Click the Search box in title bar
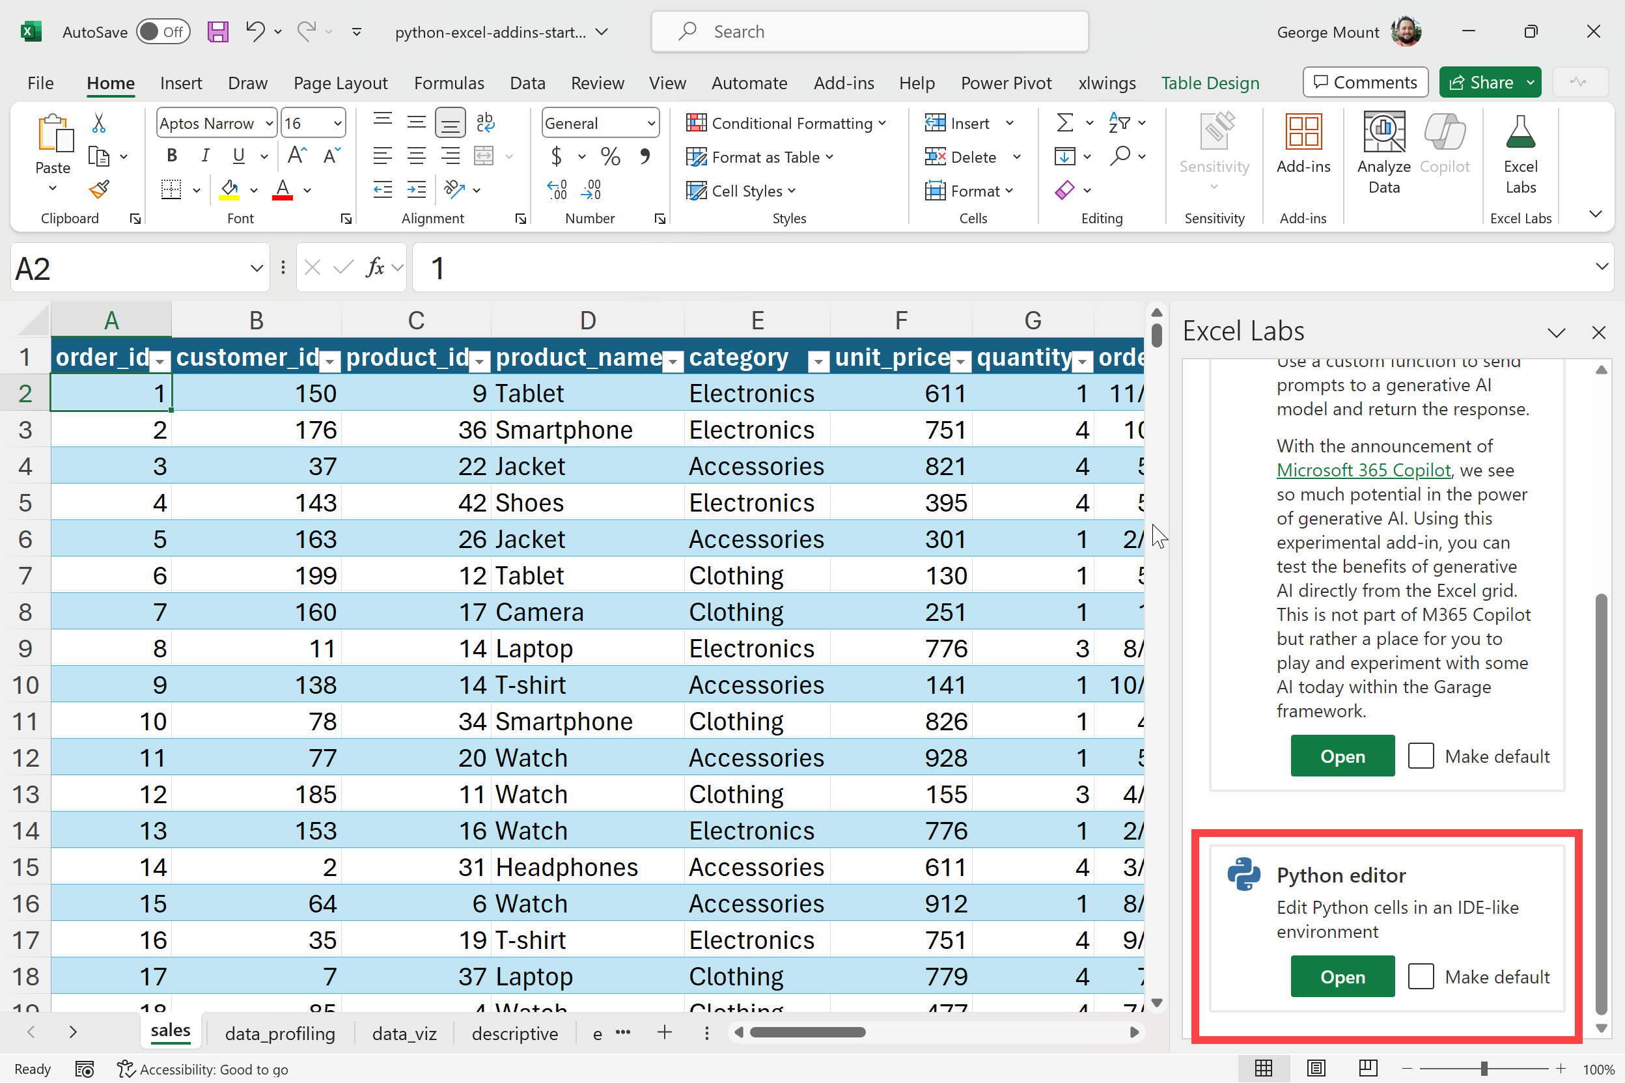The height and width of the screenshot is (1083, 1625). 869,32
